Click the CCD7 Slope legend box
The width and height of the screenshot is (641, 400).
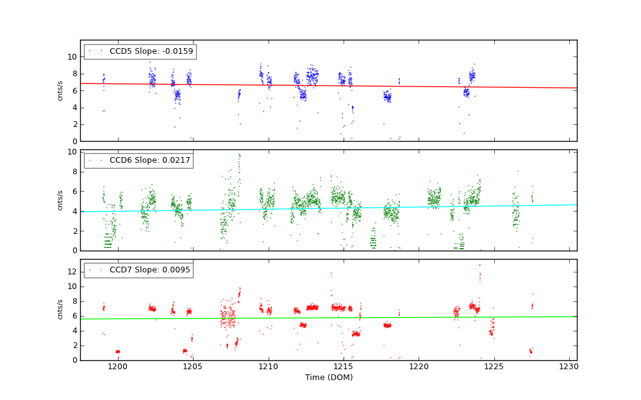138,270
